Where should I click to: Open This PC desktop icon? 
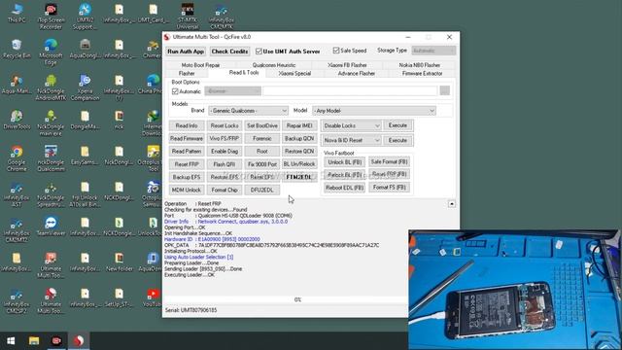click(17, 13)
